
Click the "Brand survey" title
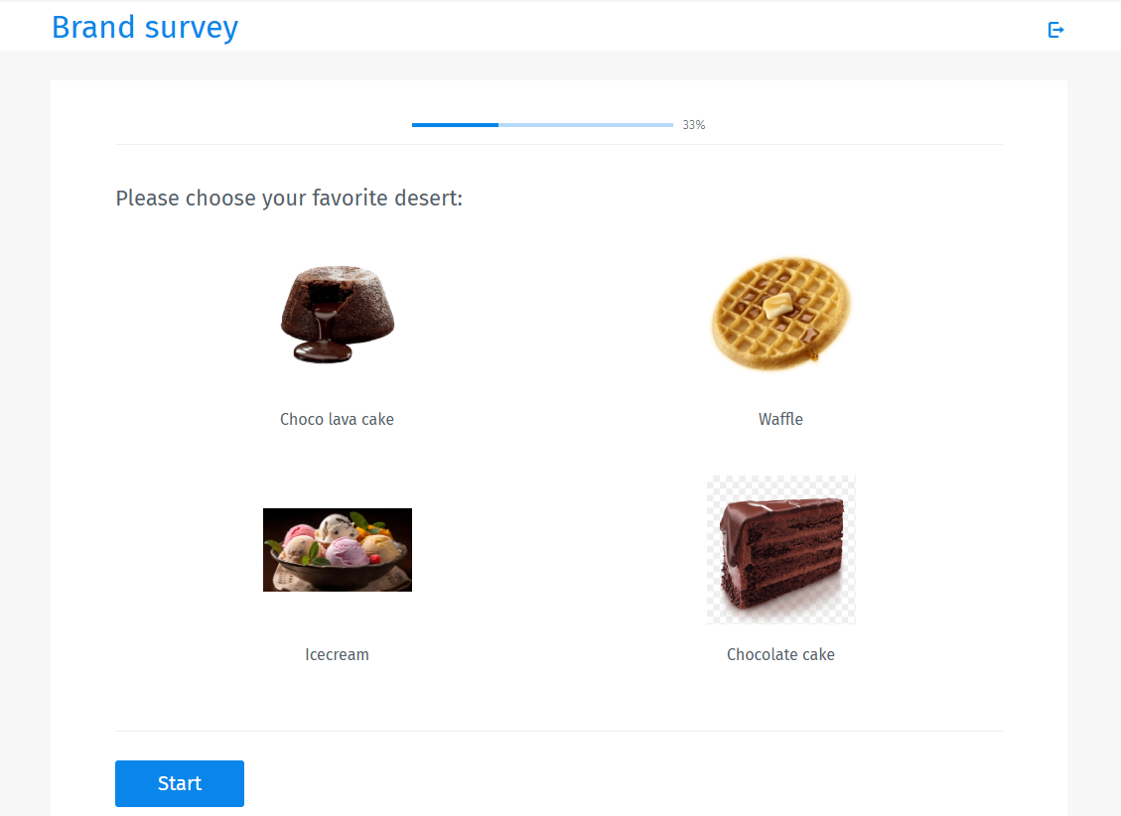point(145,27)
